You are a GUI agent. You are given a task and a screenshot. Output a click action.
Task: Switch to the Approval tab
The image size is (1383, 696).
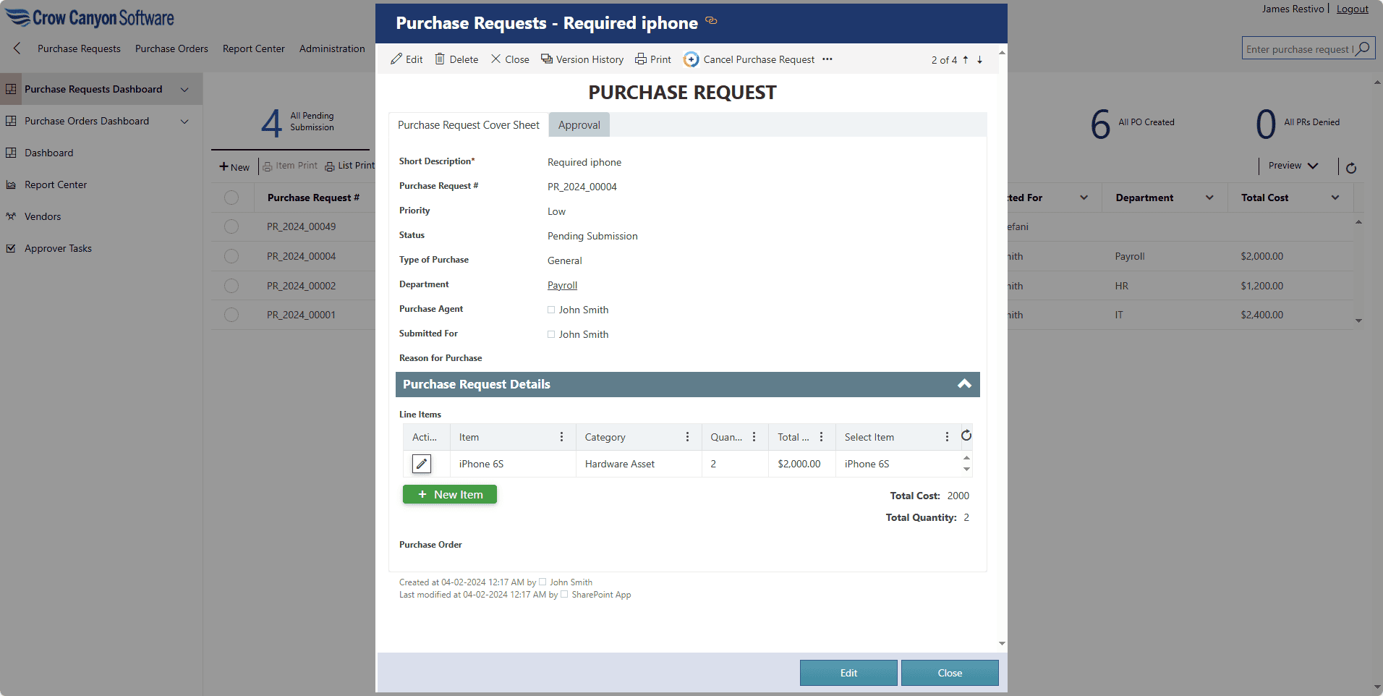click(579, 124)
